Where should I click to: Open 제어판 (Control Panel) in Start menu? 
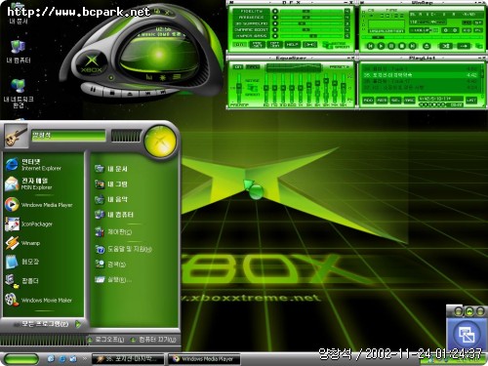pos(113,232)
